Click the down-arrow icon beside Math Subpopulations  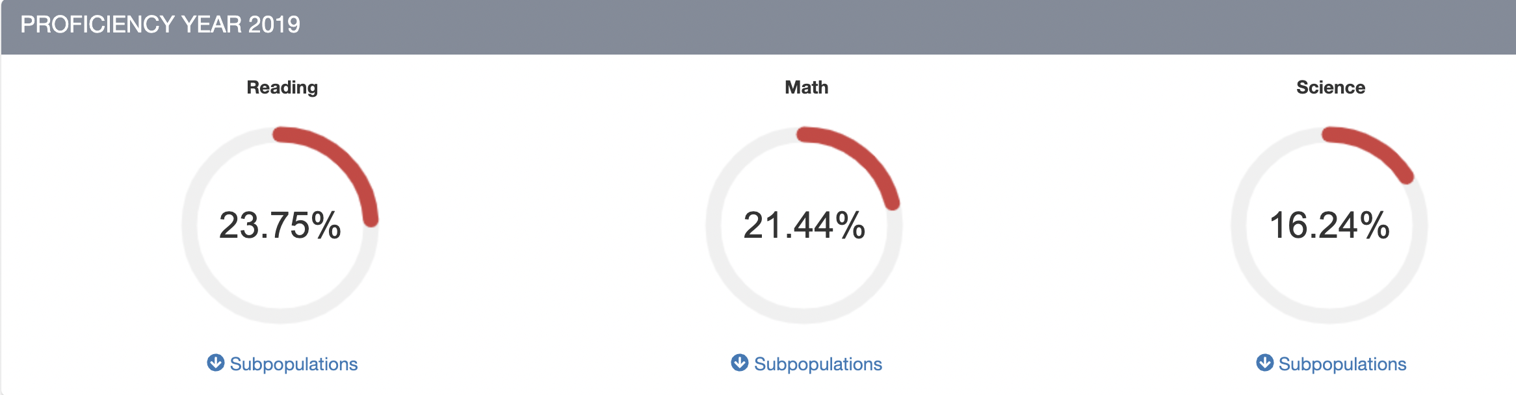click(740, 363)
